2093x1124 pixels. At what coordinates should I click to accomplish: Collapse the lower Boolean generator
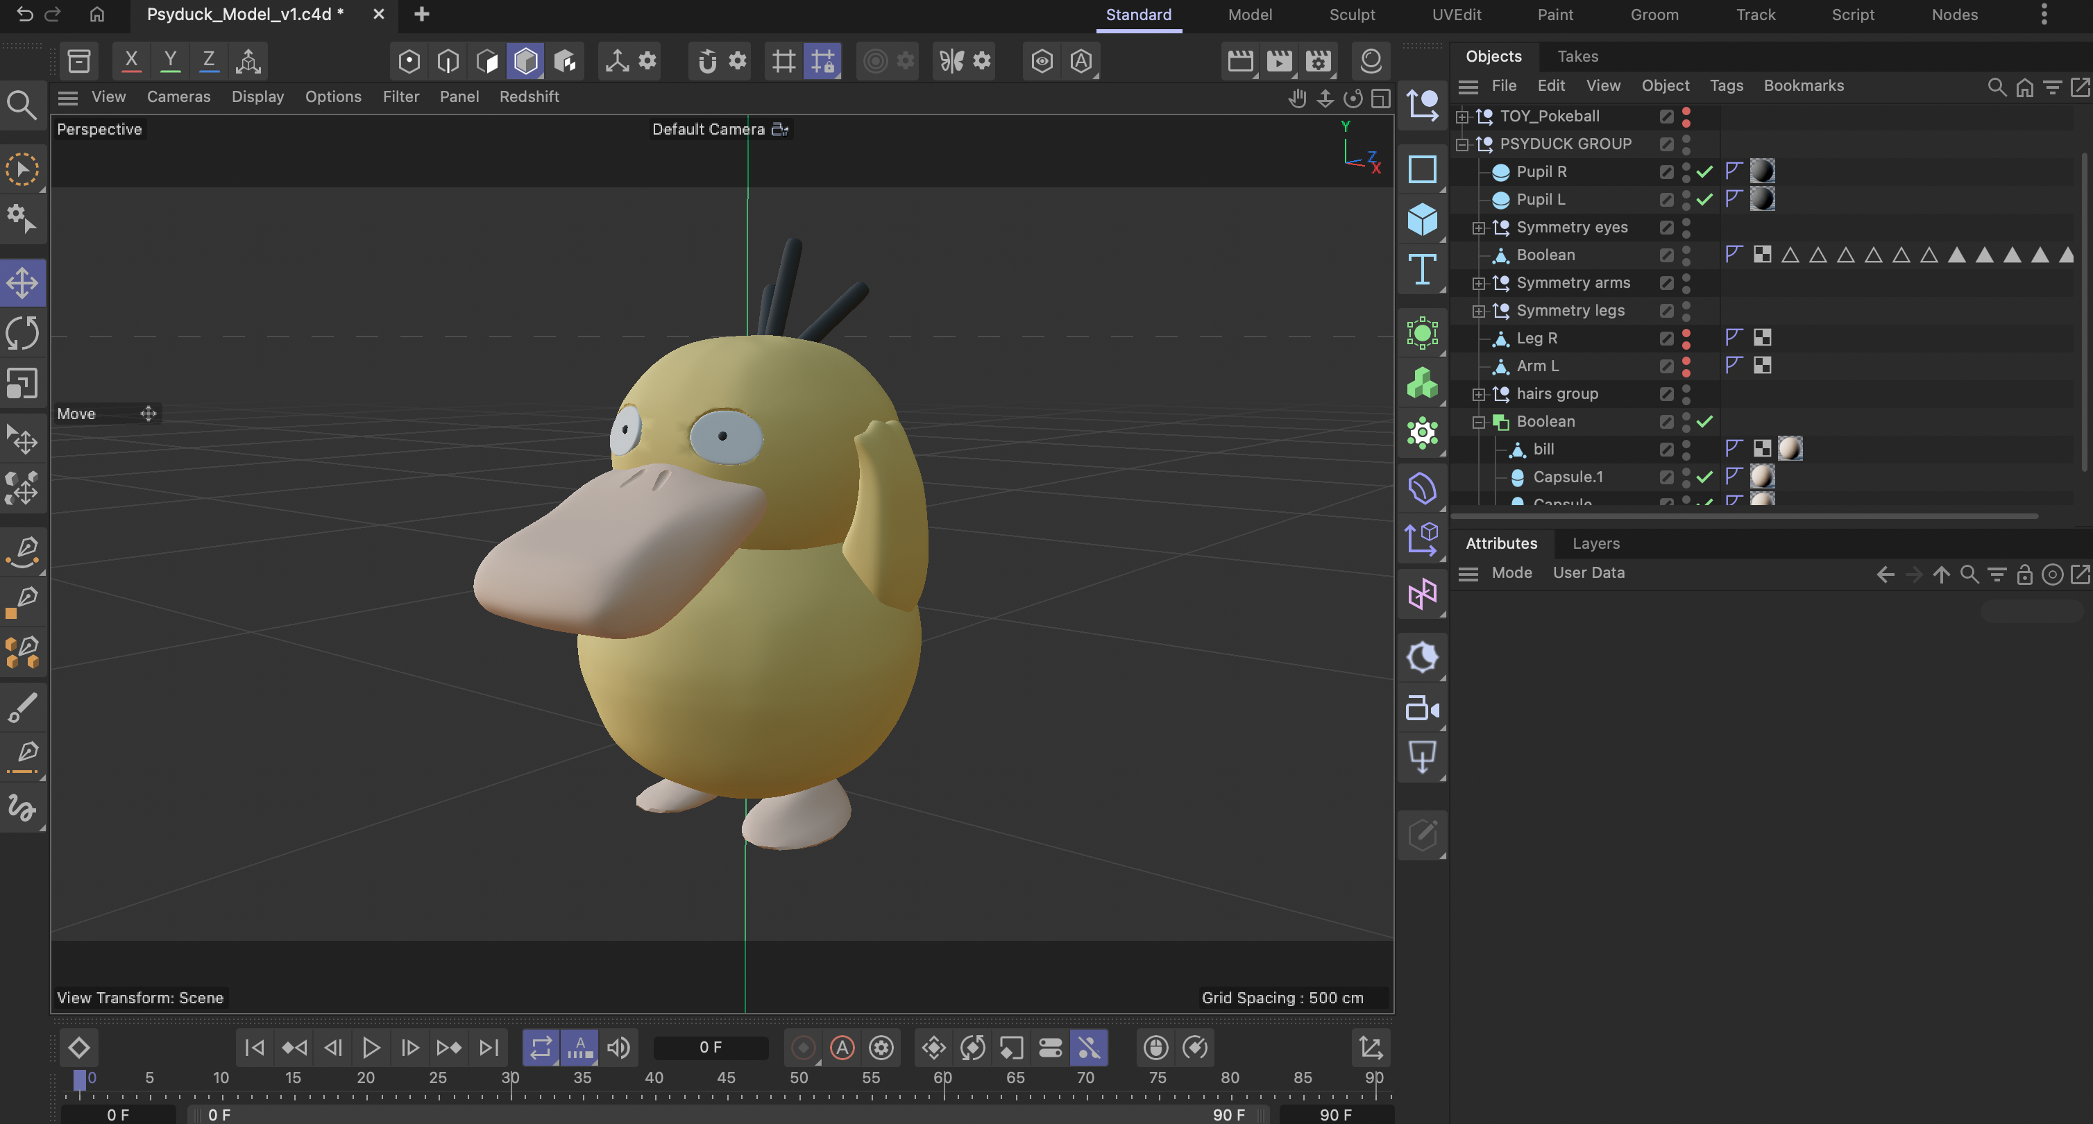coord(1479,423)
